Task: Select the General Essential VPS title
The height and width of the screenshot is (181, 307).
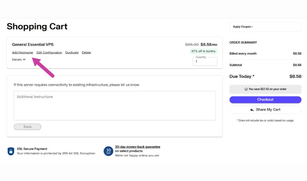Action: 33,45
